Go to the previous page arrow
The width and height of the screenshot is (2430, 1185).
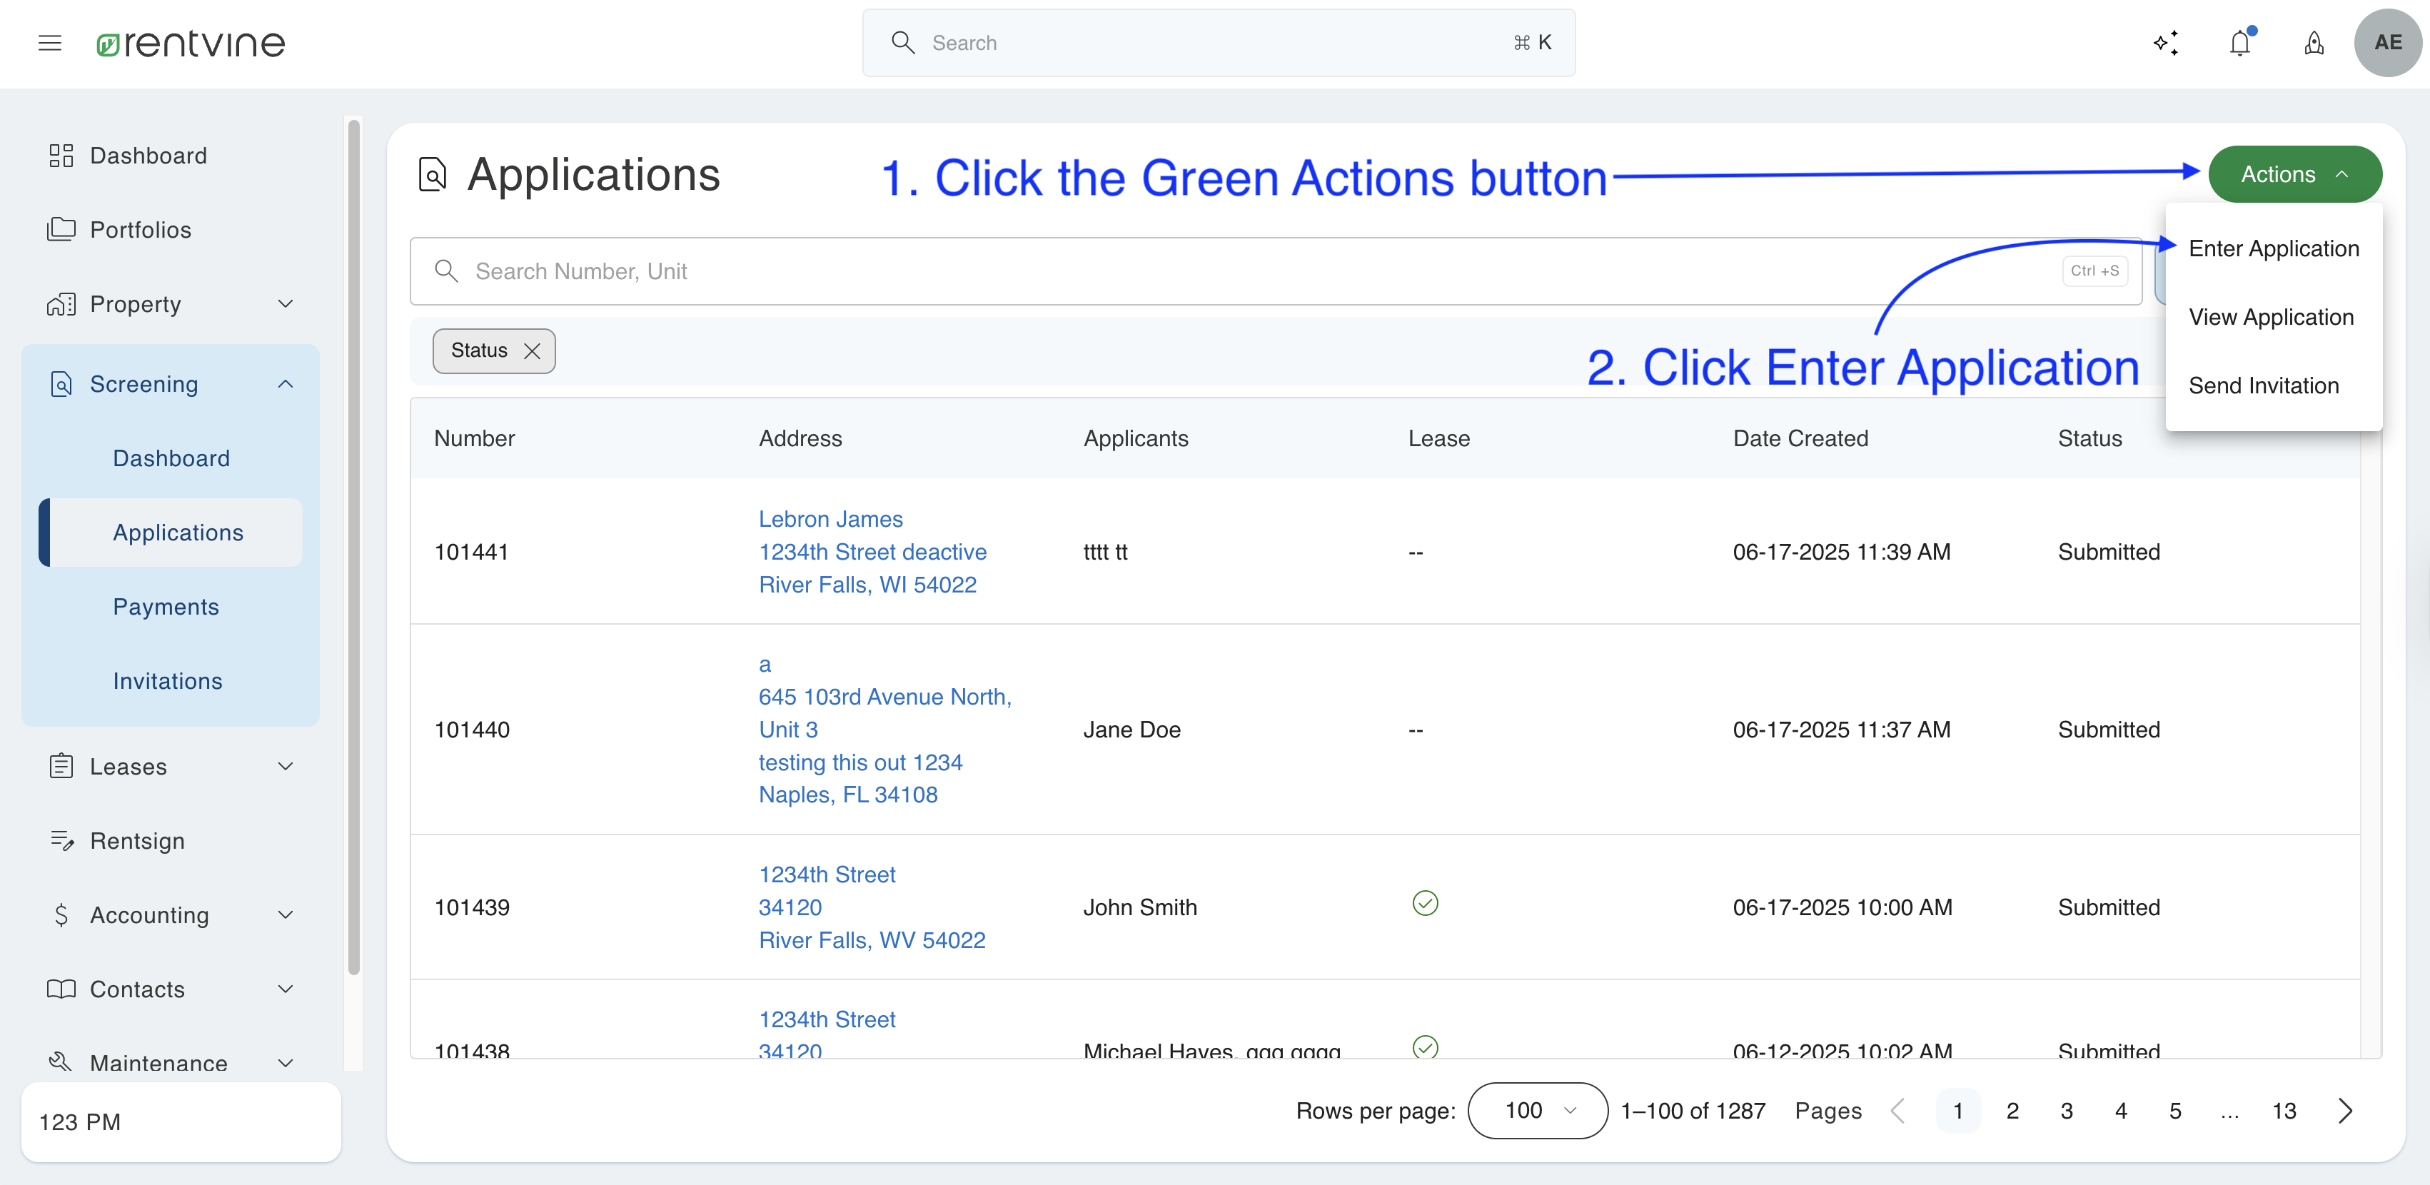(1899, 1111)
